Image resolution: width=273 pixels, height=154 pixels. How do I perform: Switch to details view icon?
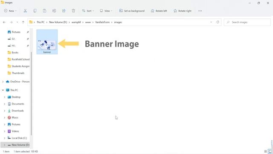(265, 151)
